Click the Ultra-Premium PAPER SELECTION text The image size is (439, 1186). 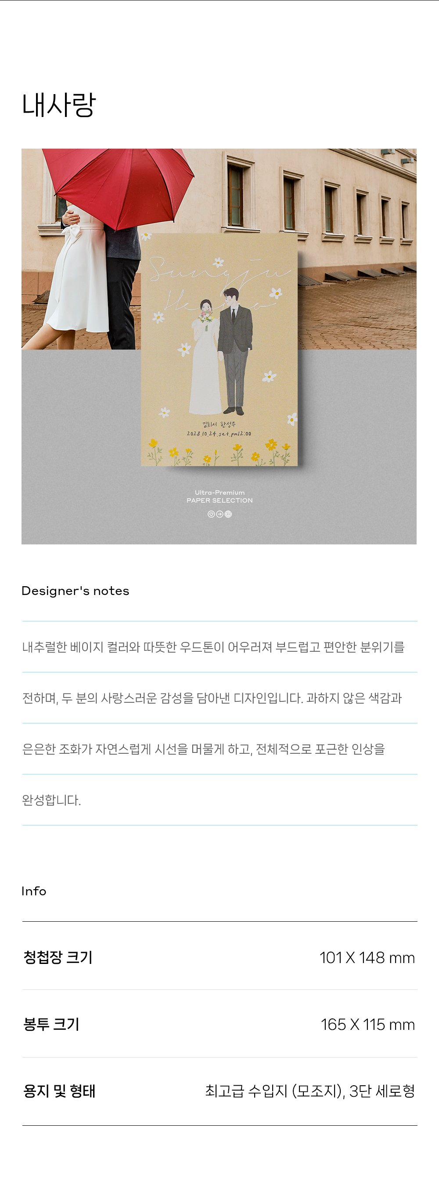[220, 496]
